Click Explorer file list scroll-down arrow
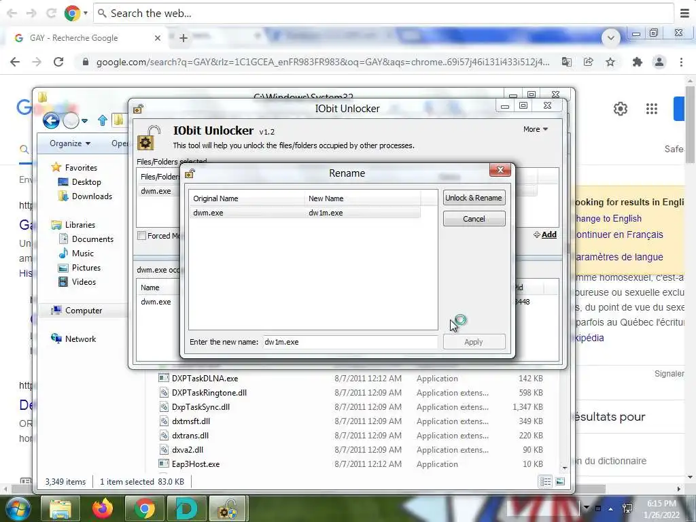Screen dimensions: 696x522 tap(565, 468)
